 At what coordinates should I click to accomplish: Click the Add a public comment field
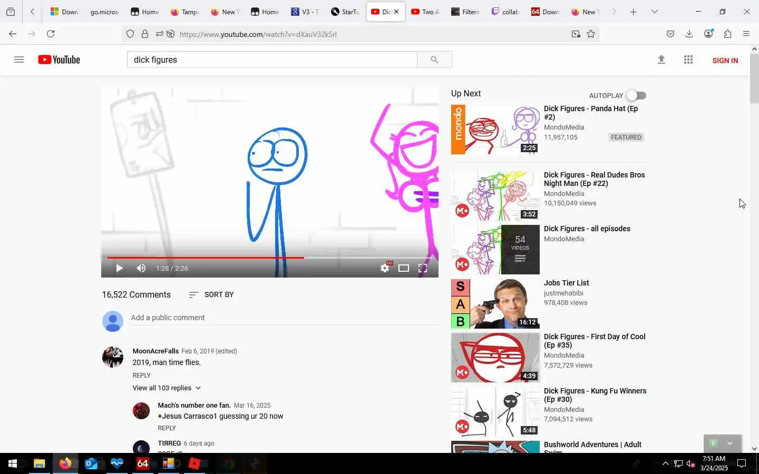[285, 318]
